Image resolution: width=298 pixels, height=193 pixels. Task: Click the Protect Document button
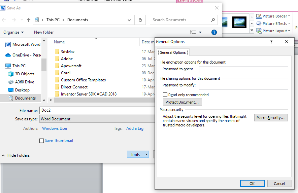click(x=182, y=102)
